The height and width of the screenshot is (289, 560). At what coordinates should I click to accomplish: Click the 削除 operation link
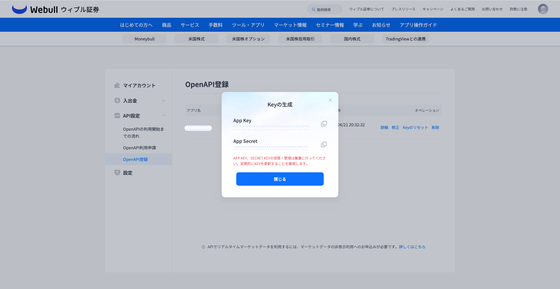click(435, 127)
